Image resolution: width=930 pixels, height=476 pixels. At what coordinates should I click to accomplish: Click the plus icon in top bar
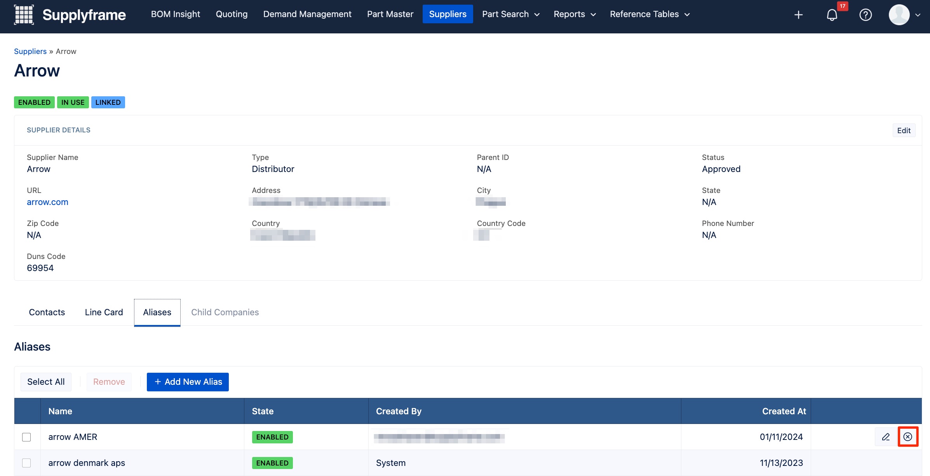[x=798, y=15]
